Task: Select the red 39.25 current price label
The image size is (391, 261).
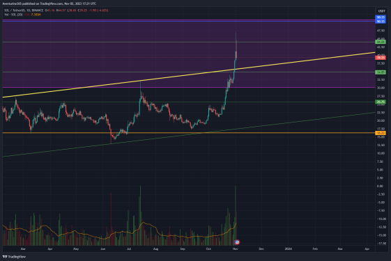Action: [381, 58]
